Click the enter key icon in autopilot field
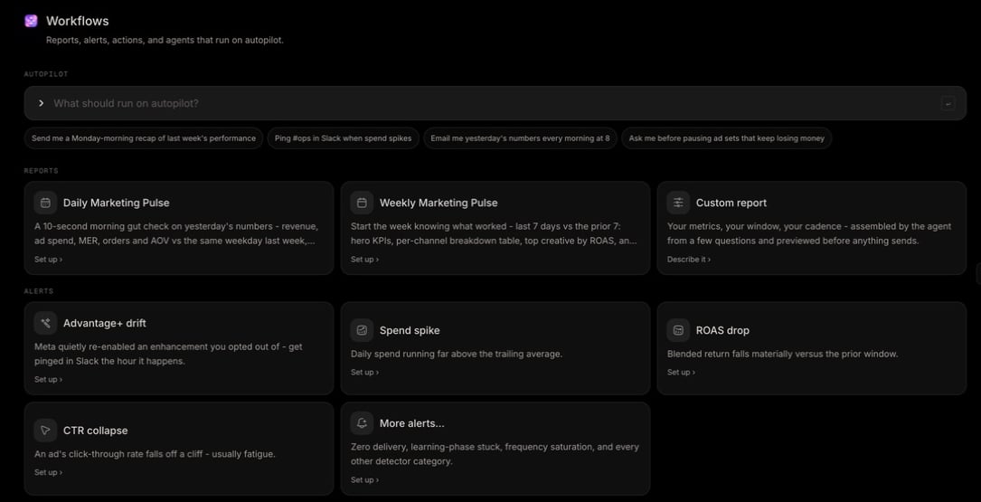 tap(948, 103)
